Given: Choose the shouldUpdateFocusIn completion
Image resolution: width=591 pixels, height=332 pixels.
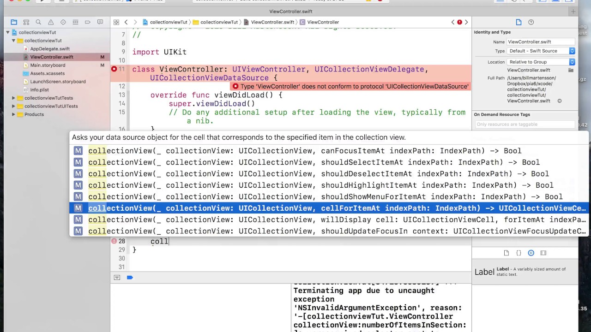Looking at the screenshot, I should coord(329,231).
